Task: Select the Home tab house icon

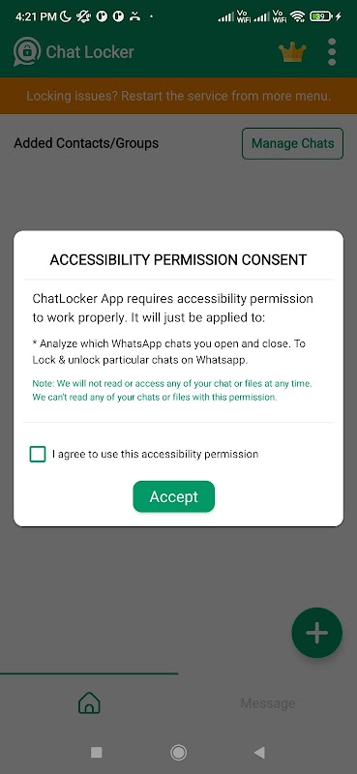Action: point(89,703)
